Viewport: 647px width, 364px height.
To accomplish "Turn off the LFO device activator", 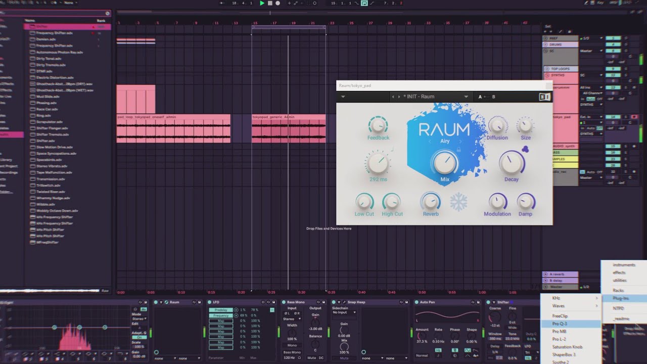I will tap(210, 302).
